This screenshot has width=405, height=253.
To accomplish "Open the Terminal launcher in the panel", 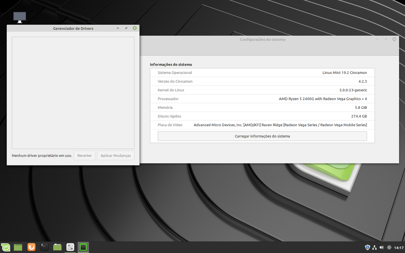I will coord(44,247).
